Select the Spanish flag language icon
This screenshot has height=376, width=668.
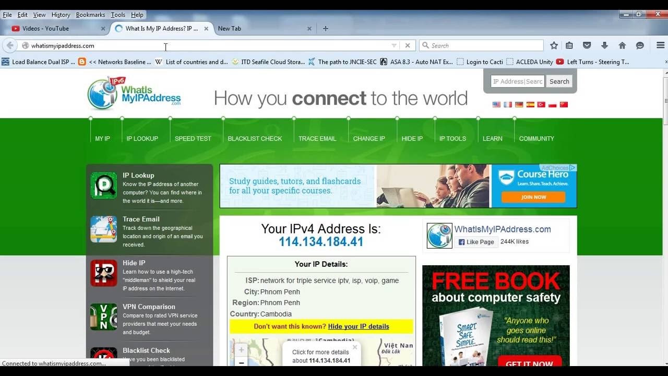coord(530,104)
